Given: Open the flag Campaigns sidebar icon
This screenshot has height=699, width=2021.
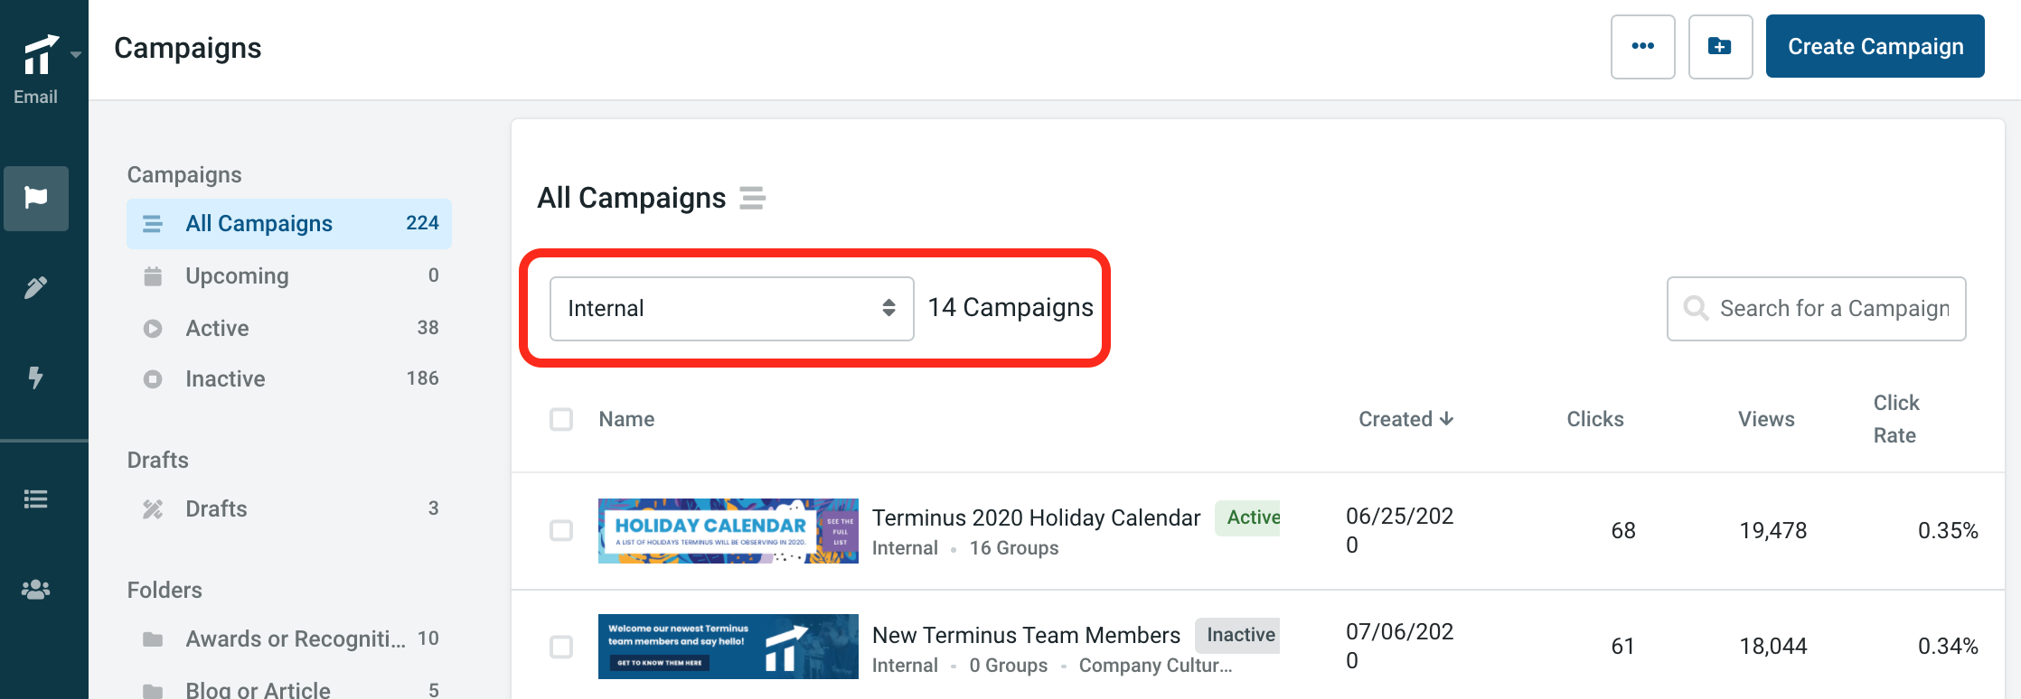Looking at the screenshot, I should coord(36,198).
